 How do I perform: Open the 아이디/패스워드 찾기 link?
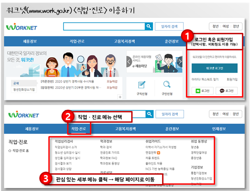coord(205,79)
